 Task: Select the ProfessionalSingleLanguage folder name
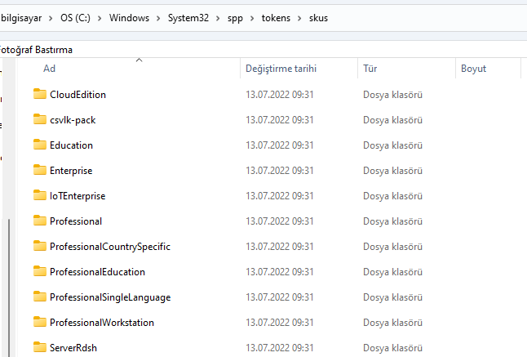point(110,298)
